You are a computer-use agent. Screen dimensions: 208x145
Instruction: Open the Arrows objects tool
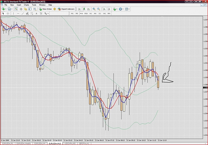click(46, 13)
